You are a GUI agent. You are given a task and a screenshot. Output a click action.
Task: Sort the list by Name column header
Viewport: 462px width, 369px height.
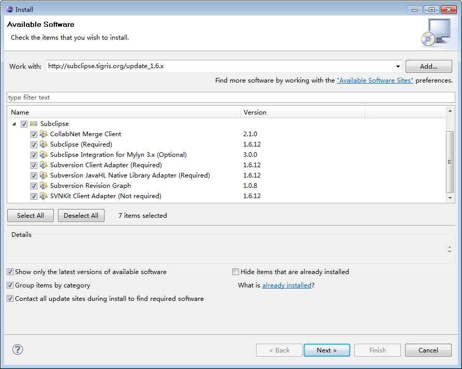[124, 112]
